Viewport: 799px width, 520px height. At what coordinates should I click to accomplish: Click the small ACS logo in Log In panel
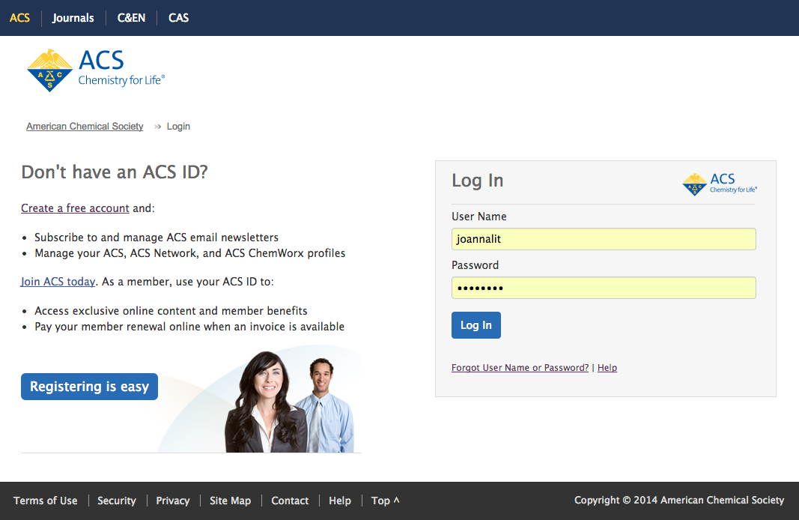click(720, 184)
